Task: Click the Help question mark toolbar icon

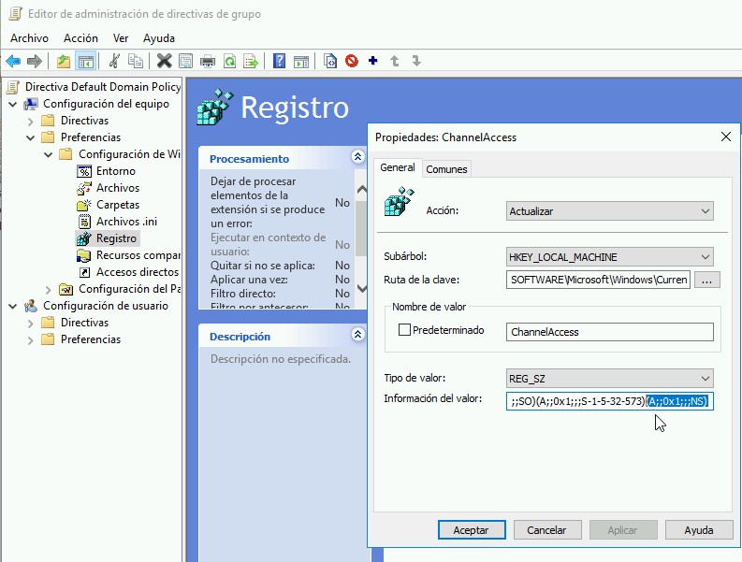Action: click(x=279, y=61)
